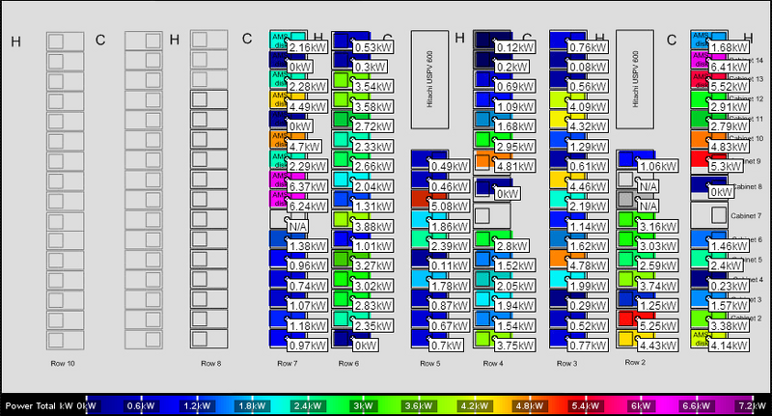Screen dimensions: 772x416
Task: Click the 4.7kW orange cabinet label
Action: pos(304,147)
